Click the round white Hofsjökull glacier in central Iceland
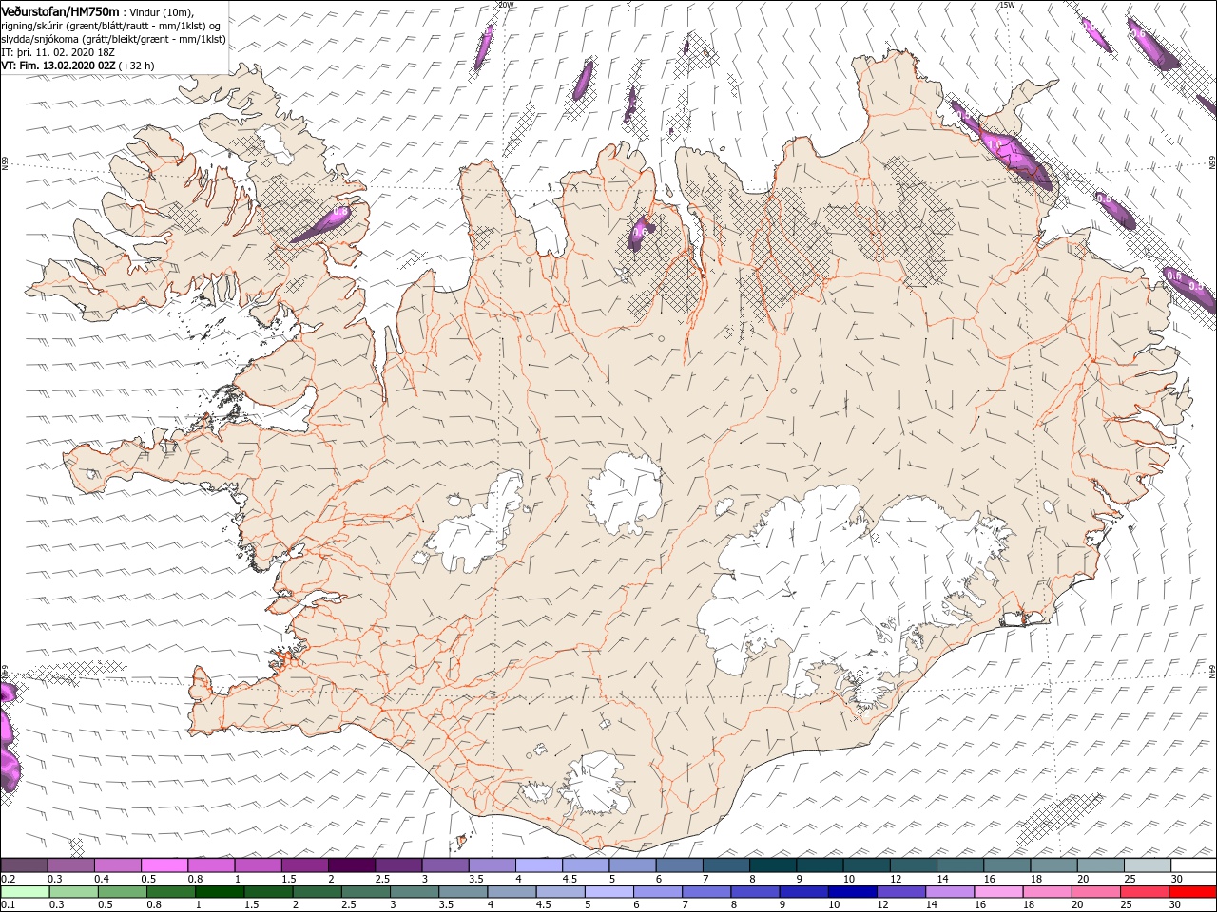 (x=625, y=492)
